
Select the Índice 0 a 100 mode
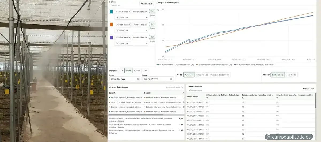pos(202,75)
